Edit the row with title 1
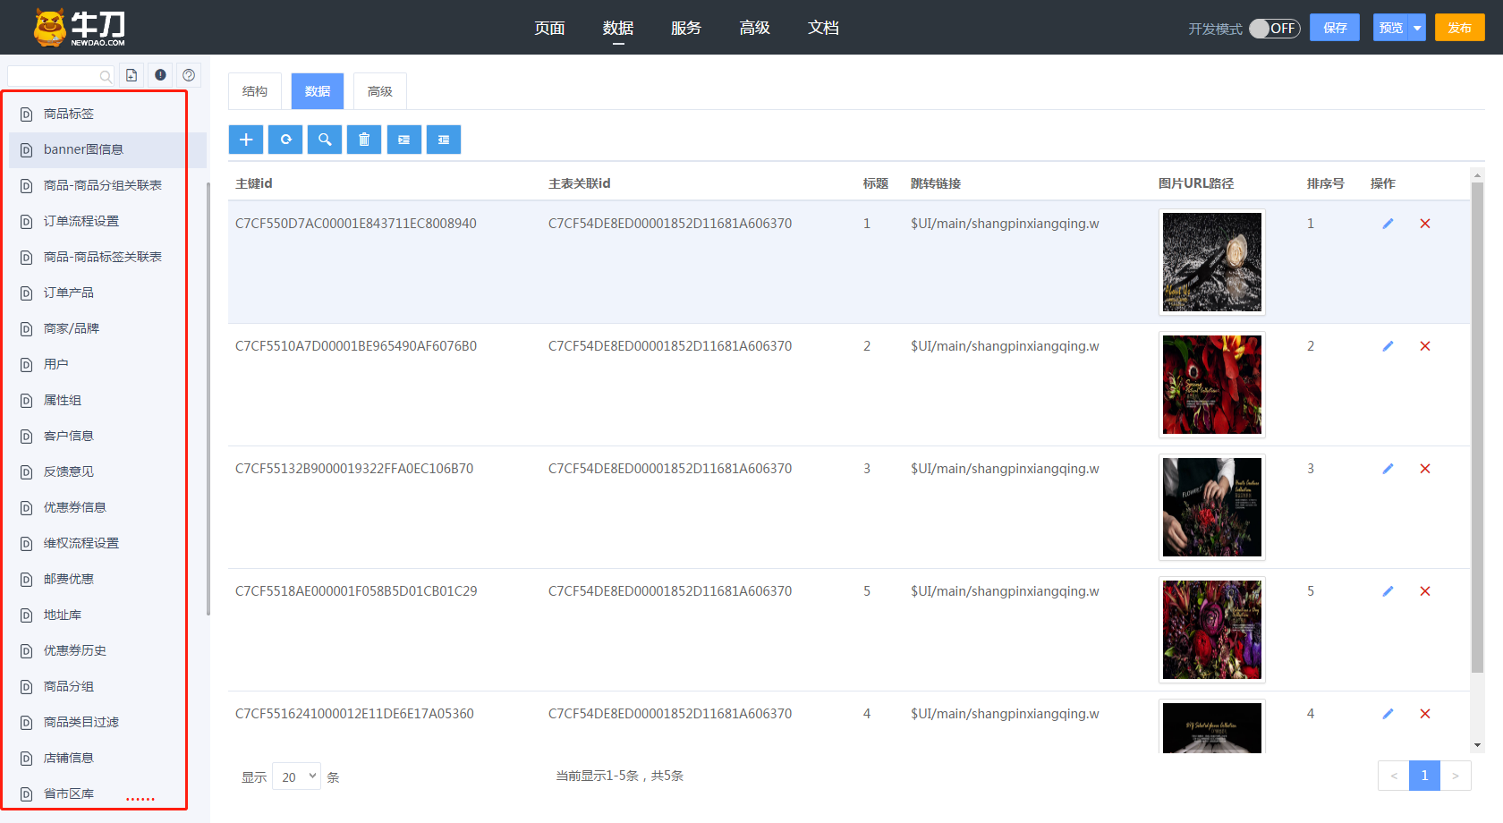 tap(1388, 224)
